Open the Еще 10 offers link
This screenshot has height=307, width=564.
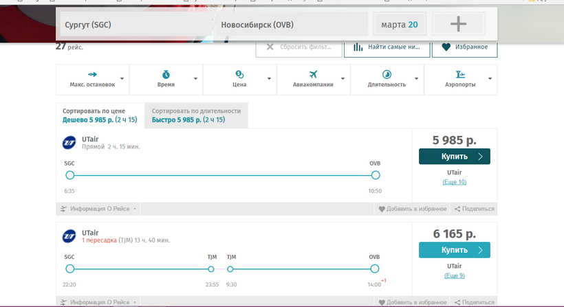point(454,182)
